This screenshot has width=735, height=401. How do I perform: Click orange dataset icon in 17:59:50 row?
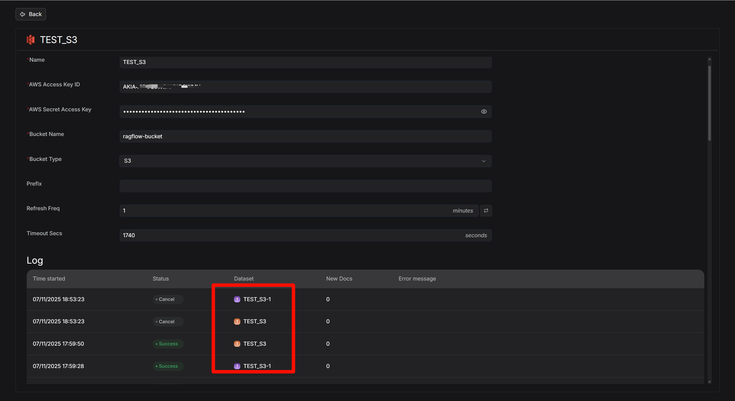pyautogui.click(x=237, y=344)
